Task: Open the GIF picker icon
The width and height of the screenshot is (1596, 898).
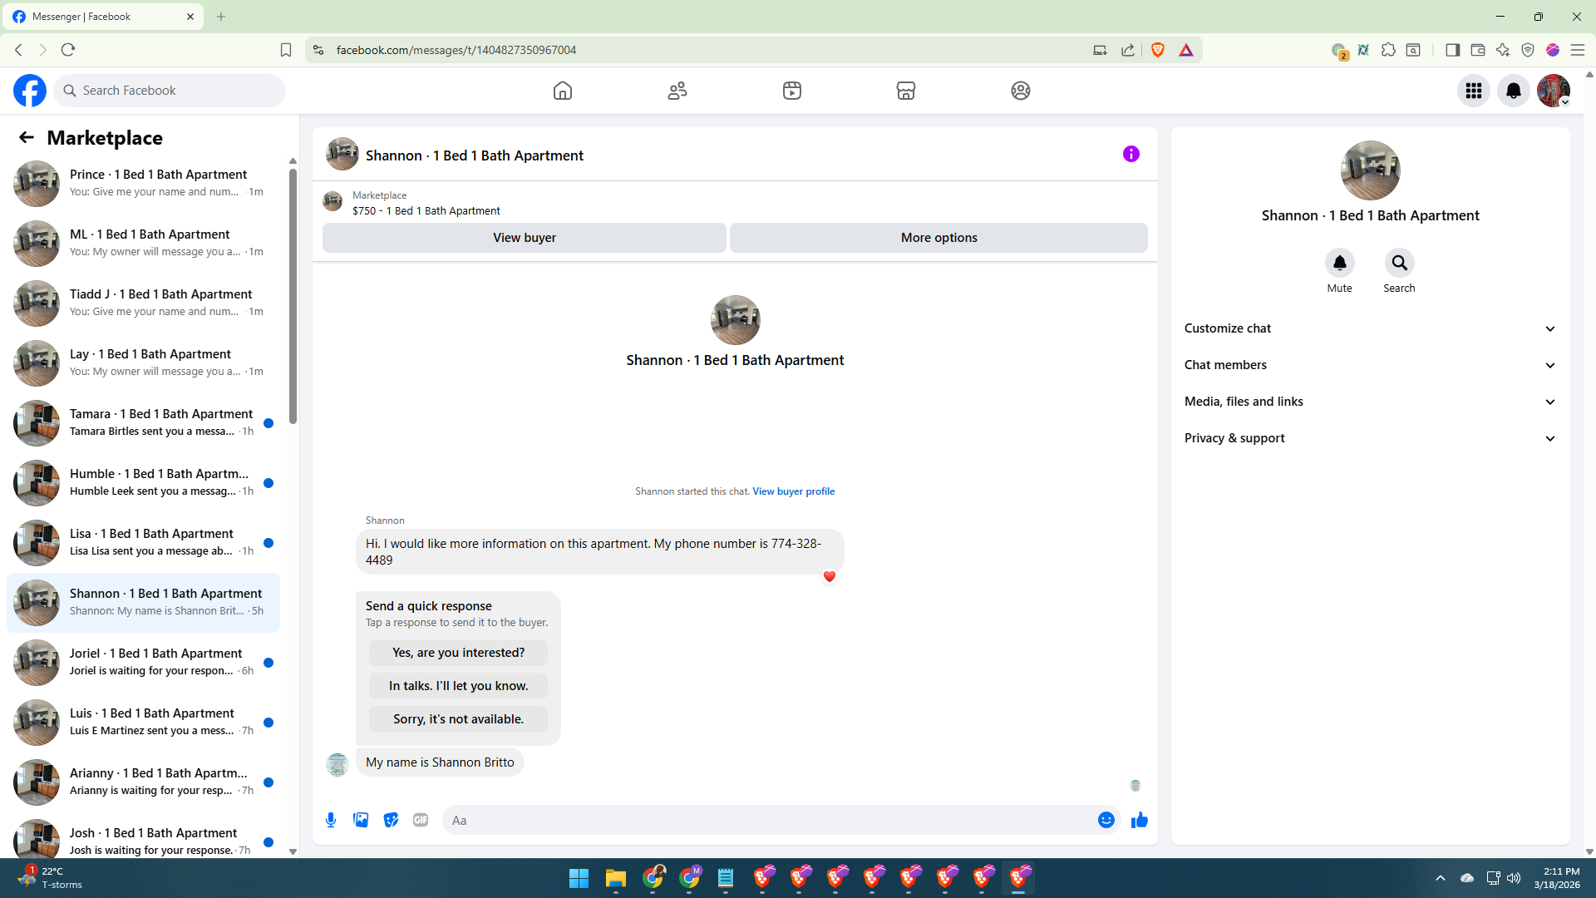Action: pos(421,820)
